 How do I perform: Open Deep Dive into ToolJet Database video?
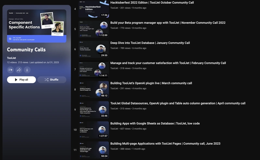pyautogui.click(x=150, y=43)
